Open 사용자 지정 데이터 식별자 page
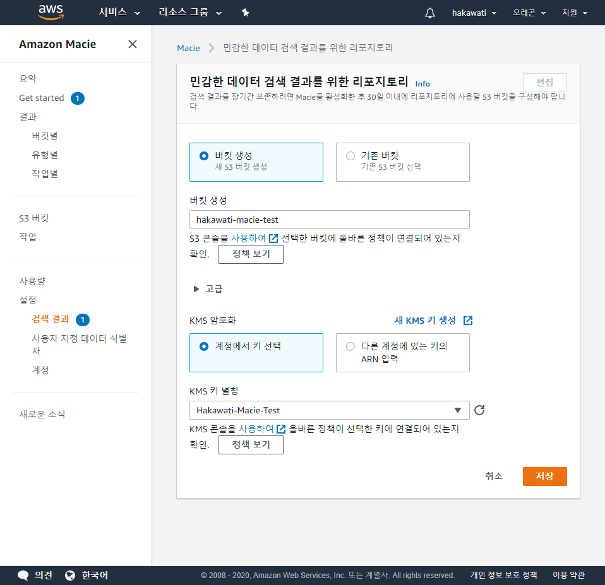The width and height of the screenshot is (605, 585). pyautogui.click(x=79, y=345)
